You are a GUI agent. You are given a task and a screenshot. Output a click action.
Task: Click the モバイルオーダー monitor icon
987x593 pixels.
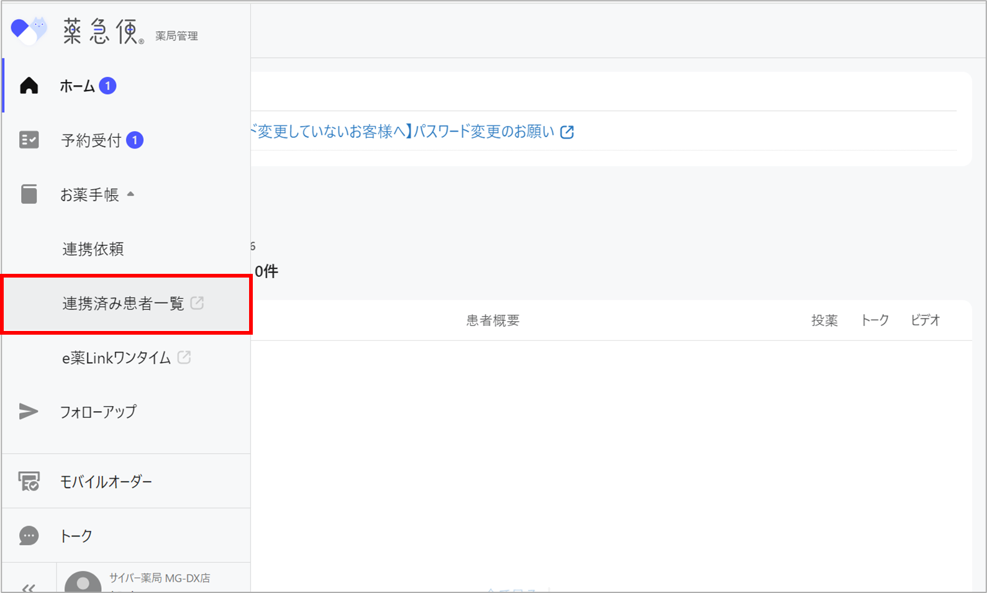29,481
